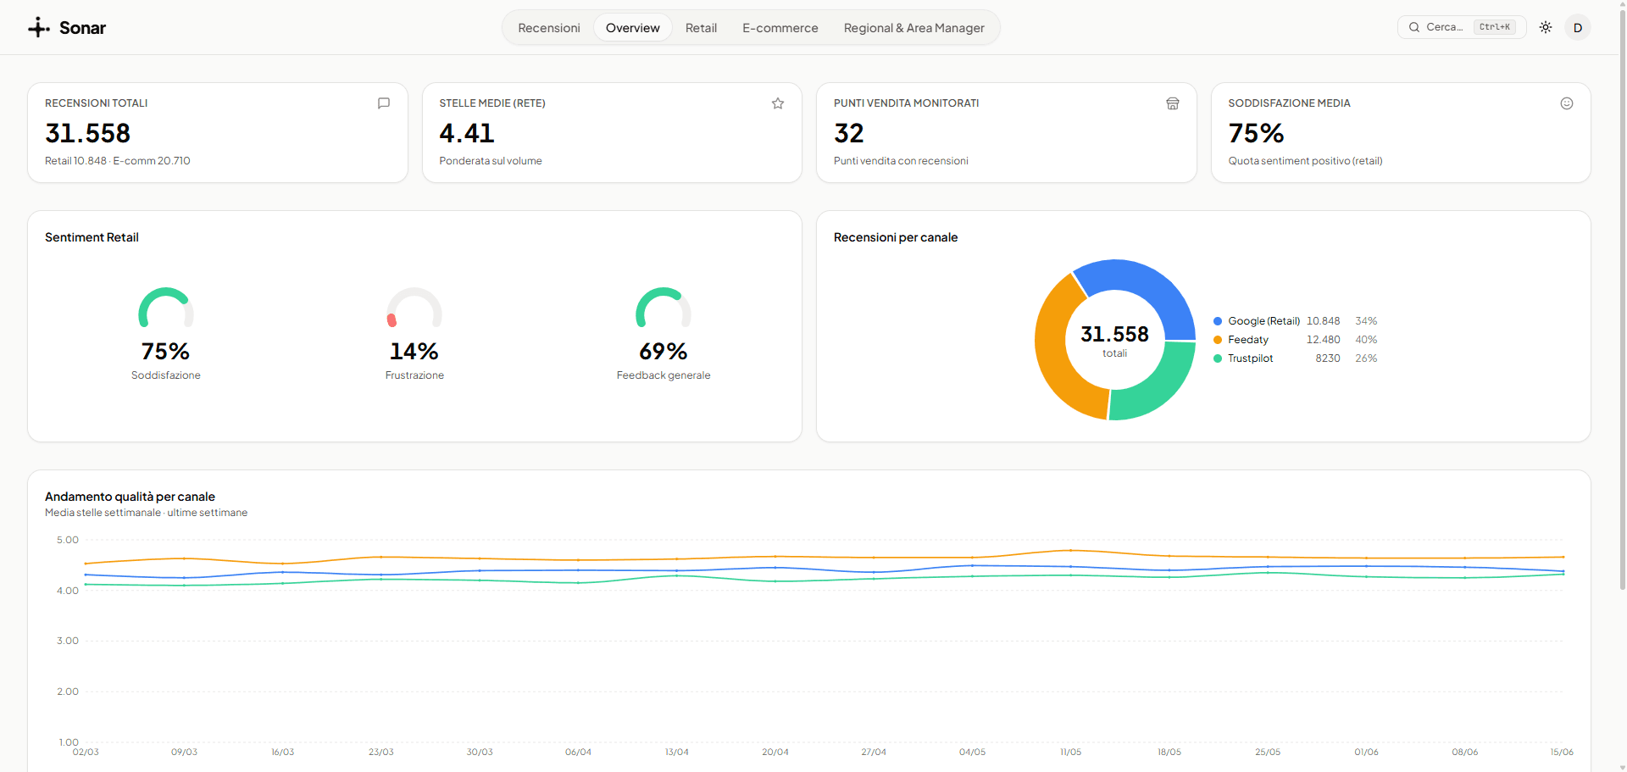
Task: Click the 75% value on Soddisfazione Media card
Action: click(x=1257, y=133)
